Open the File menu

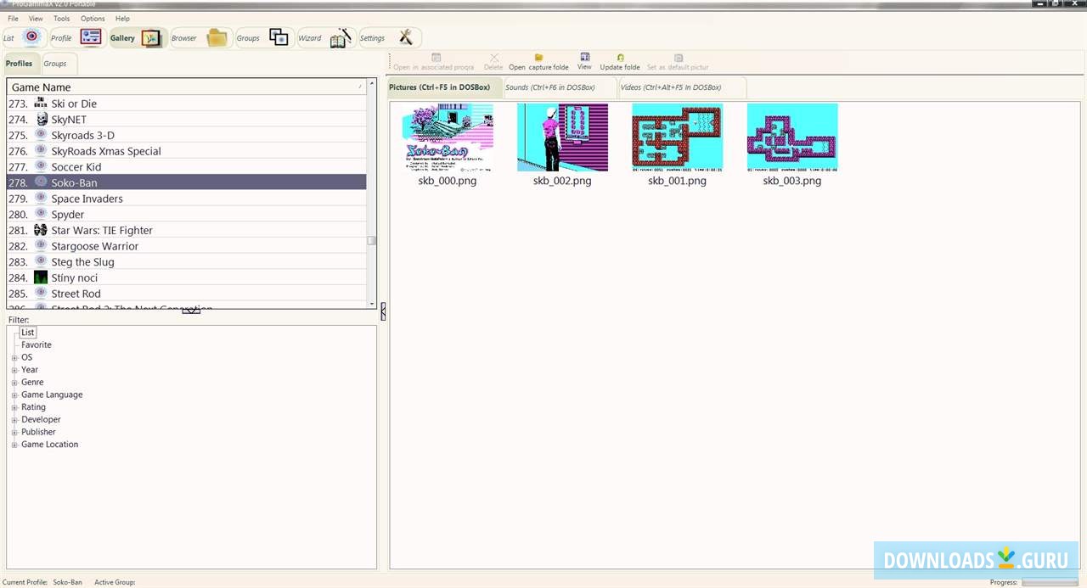tap(13, 19)
